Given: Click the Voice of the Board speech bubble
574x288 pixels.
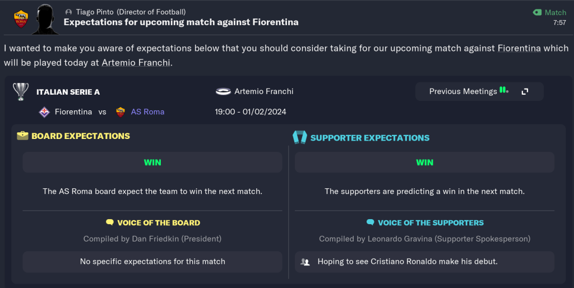Looking at the screenshot, I should [109, 222].
